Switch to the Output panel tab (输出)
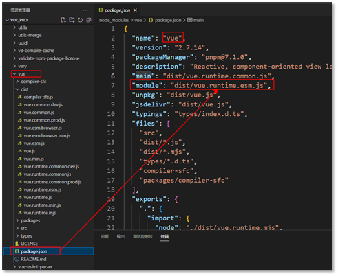338x276 pixels. pos(120,236)
